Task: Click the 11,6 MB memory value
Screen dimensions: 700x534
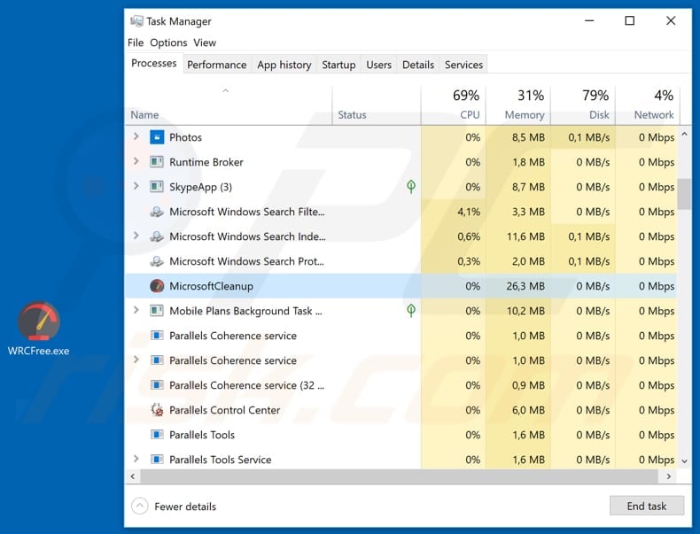Action: (x=525, y=236)
